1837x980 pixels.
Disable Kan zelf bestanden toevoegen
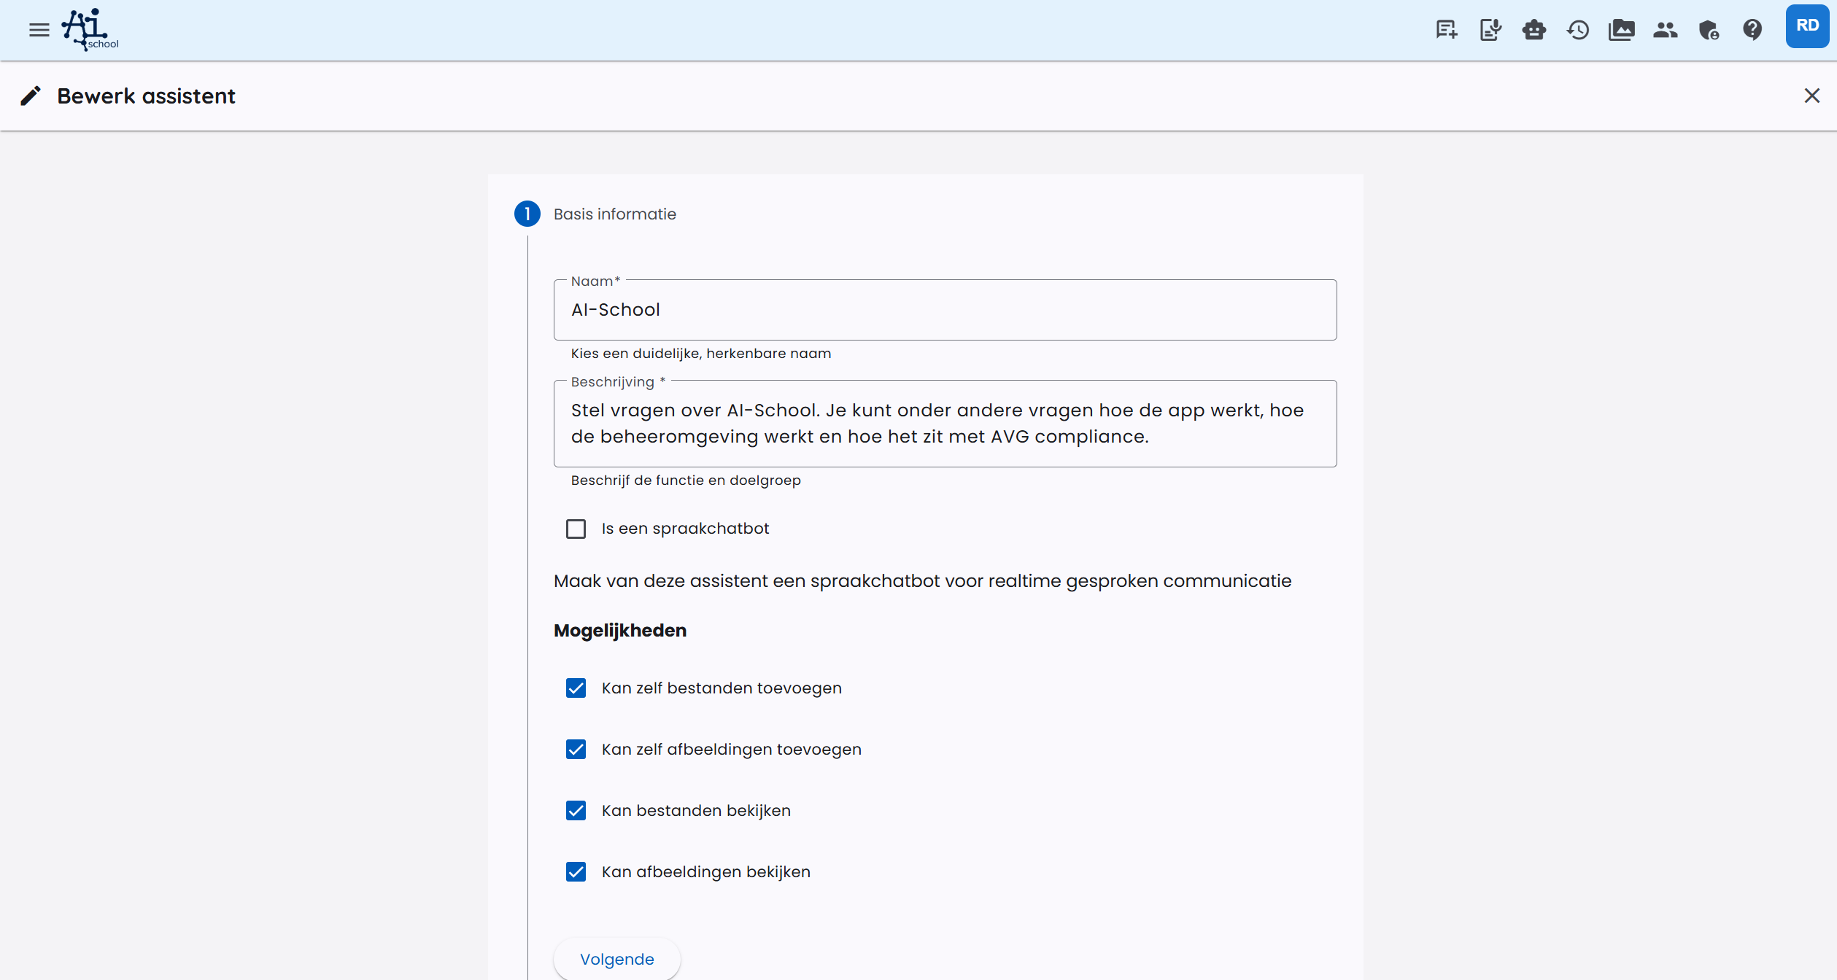(x=576, y=688)
